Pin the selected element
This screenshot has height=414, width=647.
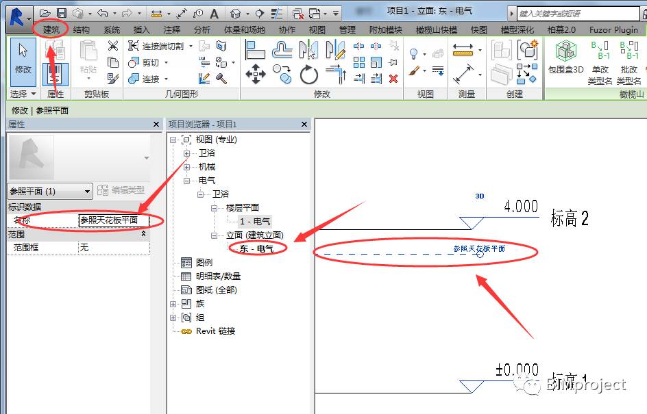pos(393,62)
